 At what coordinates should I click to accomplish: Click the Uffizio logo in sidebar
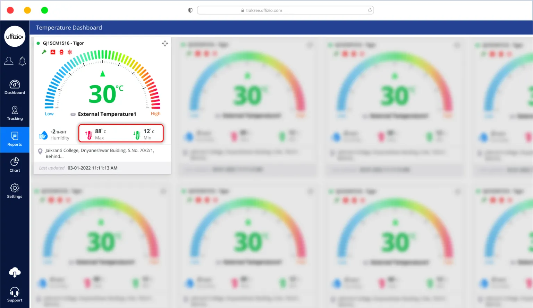click(15, 36)
